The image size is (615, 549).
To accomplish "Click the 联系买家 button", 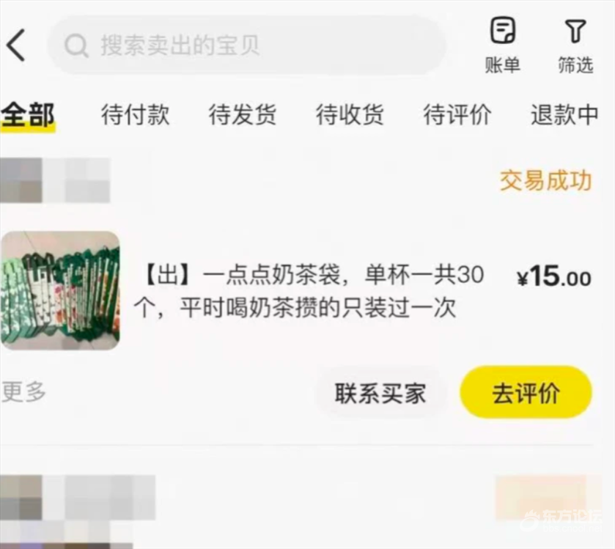I will (x=380, y=393).
